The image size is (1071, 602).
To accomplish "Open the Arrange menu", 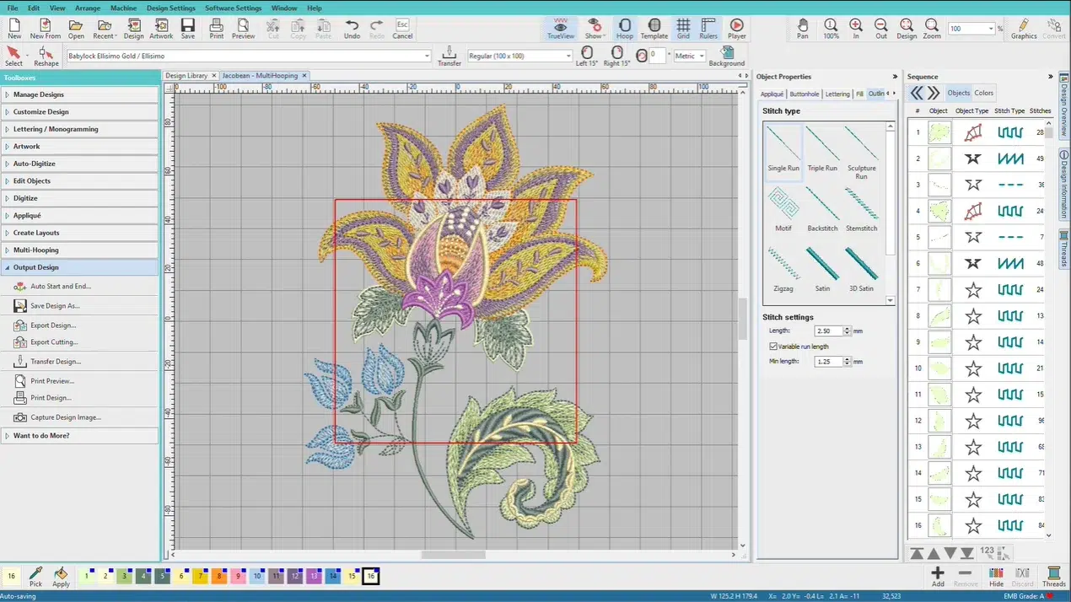I will [88, 8].
